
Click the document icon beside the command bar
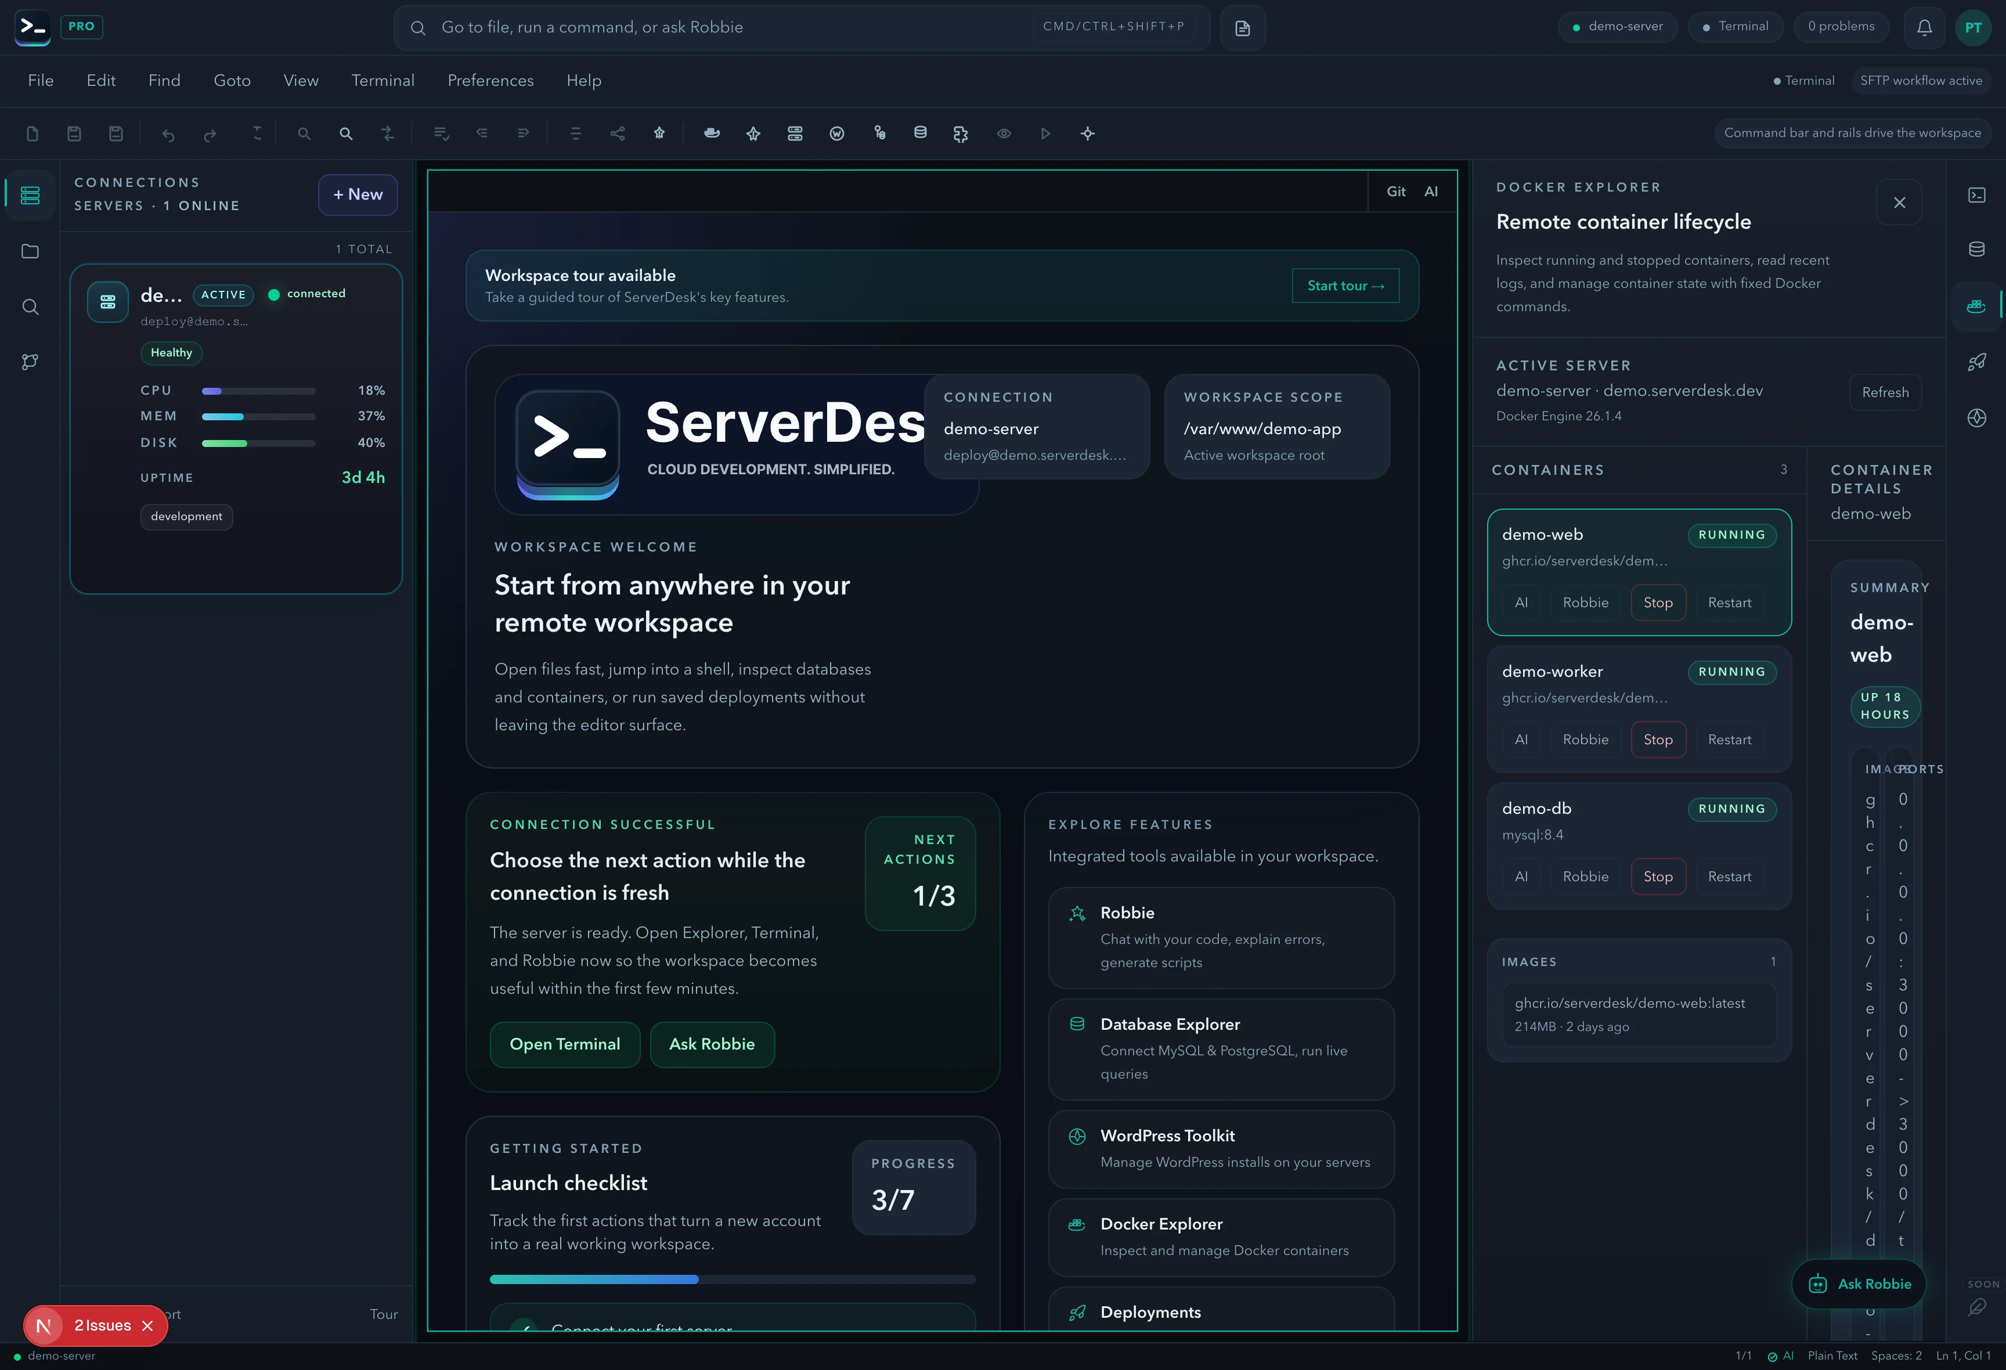pyautogui.click(x=1243, y=28)
